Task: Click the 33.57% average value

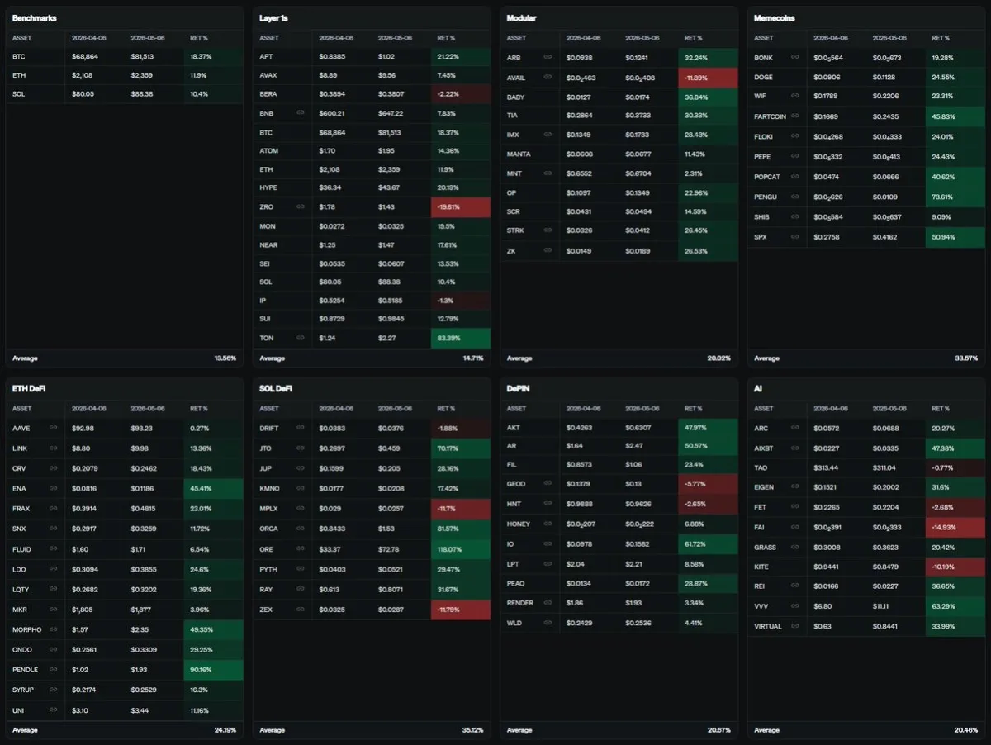Action: click(x=968, y=358)
